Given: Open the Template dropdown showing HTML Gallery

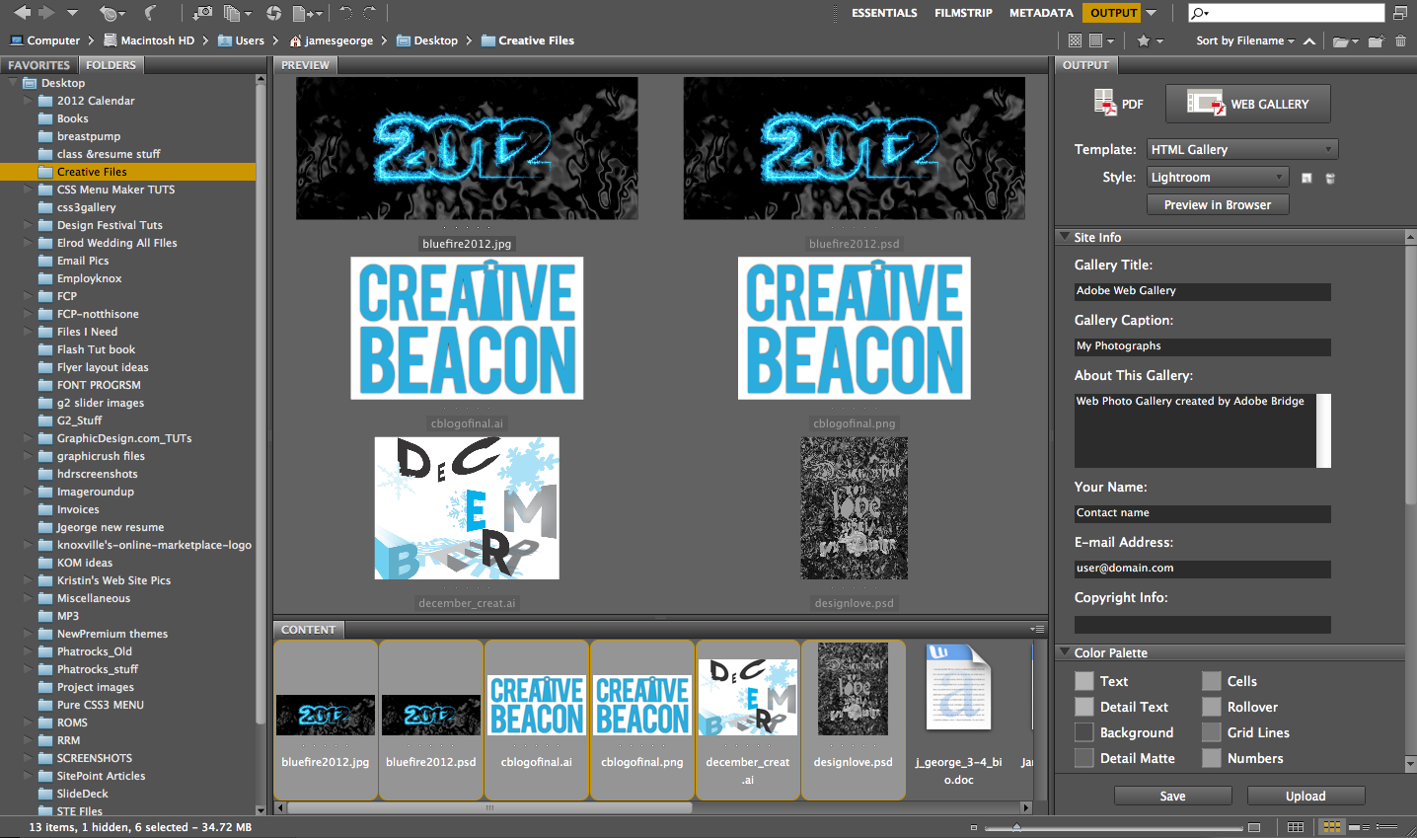Looking at the screenshot, I should [x=1242, y=150].
